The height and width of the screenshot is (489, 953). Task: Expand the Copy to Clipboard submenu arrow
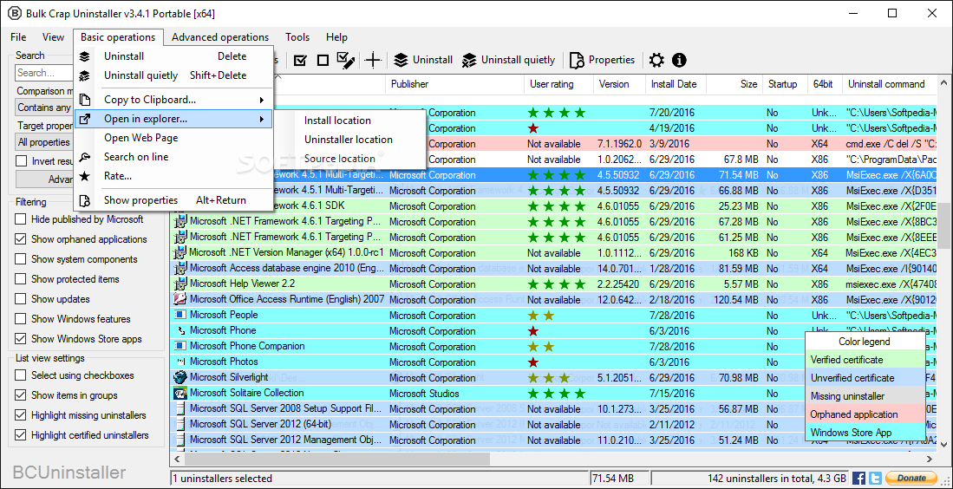point(262,100)
